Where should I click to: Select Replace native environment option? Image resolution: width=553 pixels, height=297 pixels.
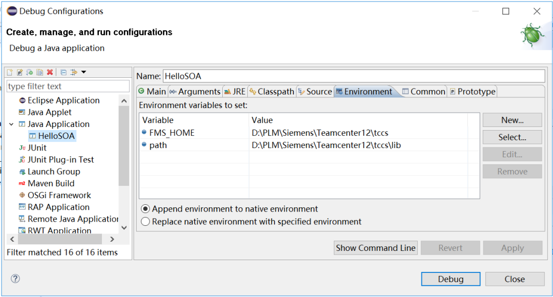(x=146, y=222)
